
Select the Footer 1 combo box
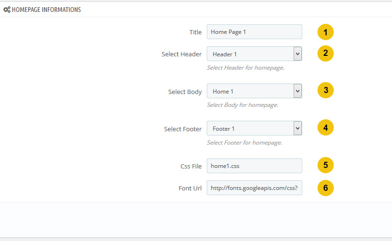(254, 128)
